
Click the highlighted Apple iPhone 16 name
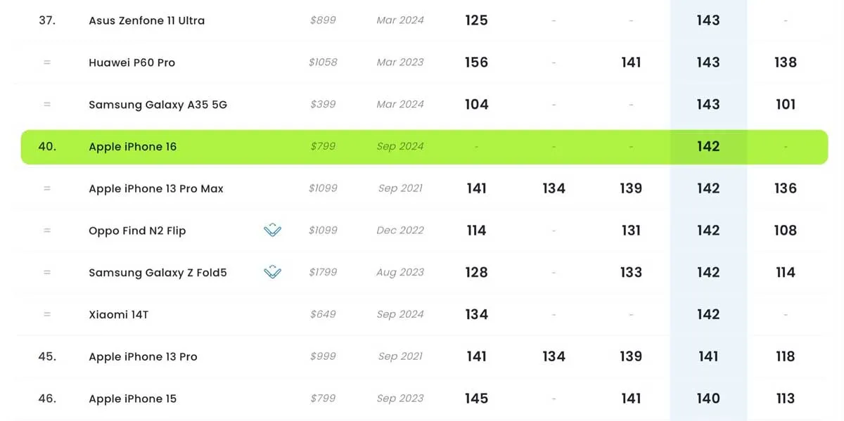tap(132, 147)
